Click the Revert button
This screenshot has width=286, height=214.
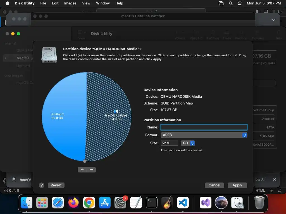click(56, 185)
